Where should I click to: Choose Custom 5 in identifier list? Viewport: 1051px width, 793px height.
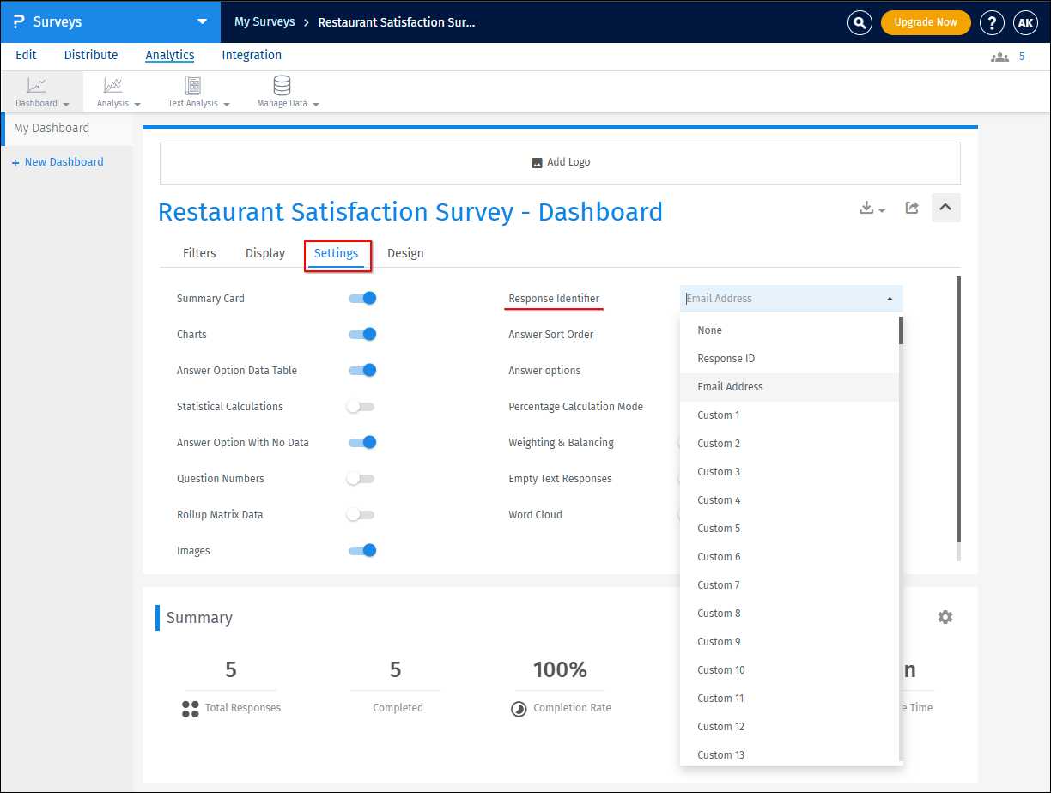pos(719,529)
